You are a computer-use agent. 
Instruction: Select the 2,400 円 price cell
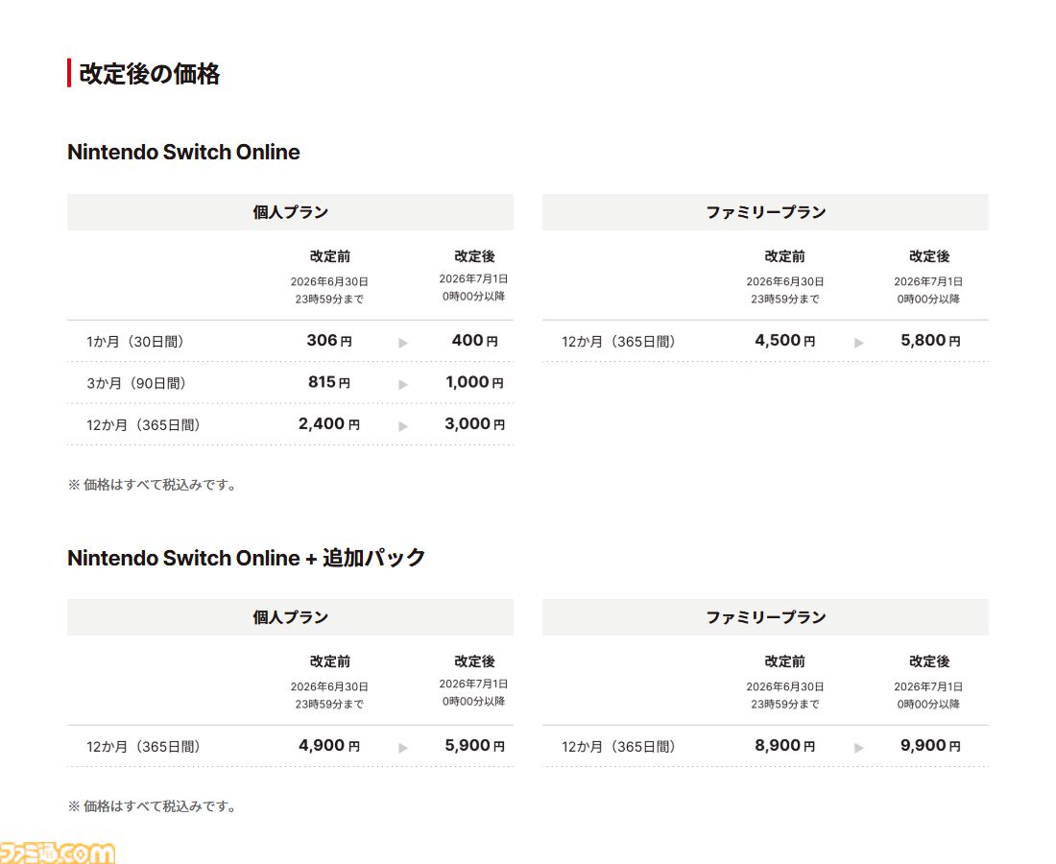pyautogui.click(x=329, y=424)
